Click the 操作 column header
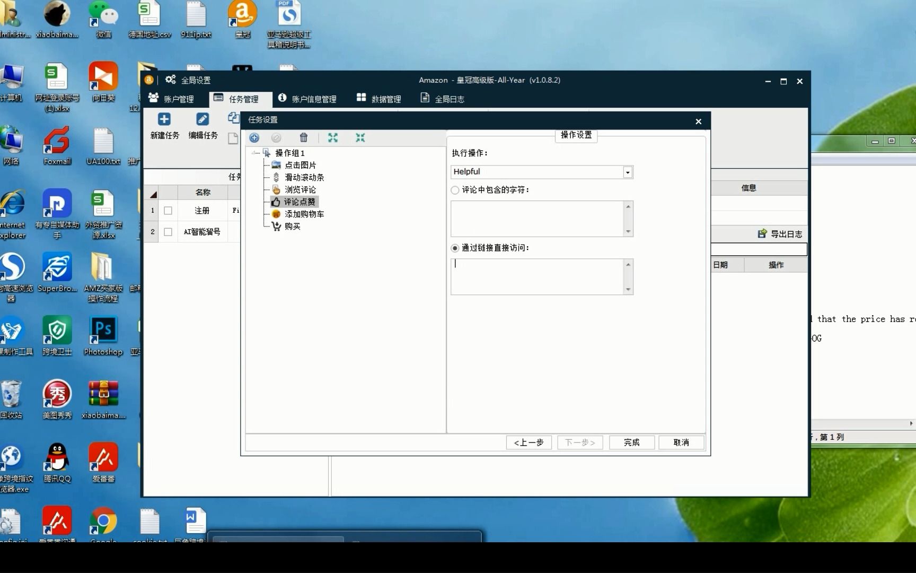 pos(776,265)
